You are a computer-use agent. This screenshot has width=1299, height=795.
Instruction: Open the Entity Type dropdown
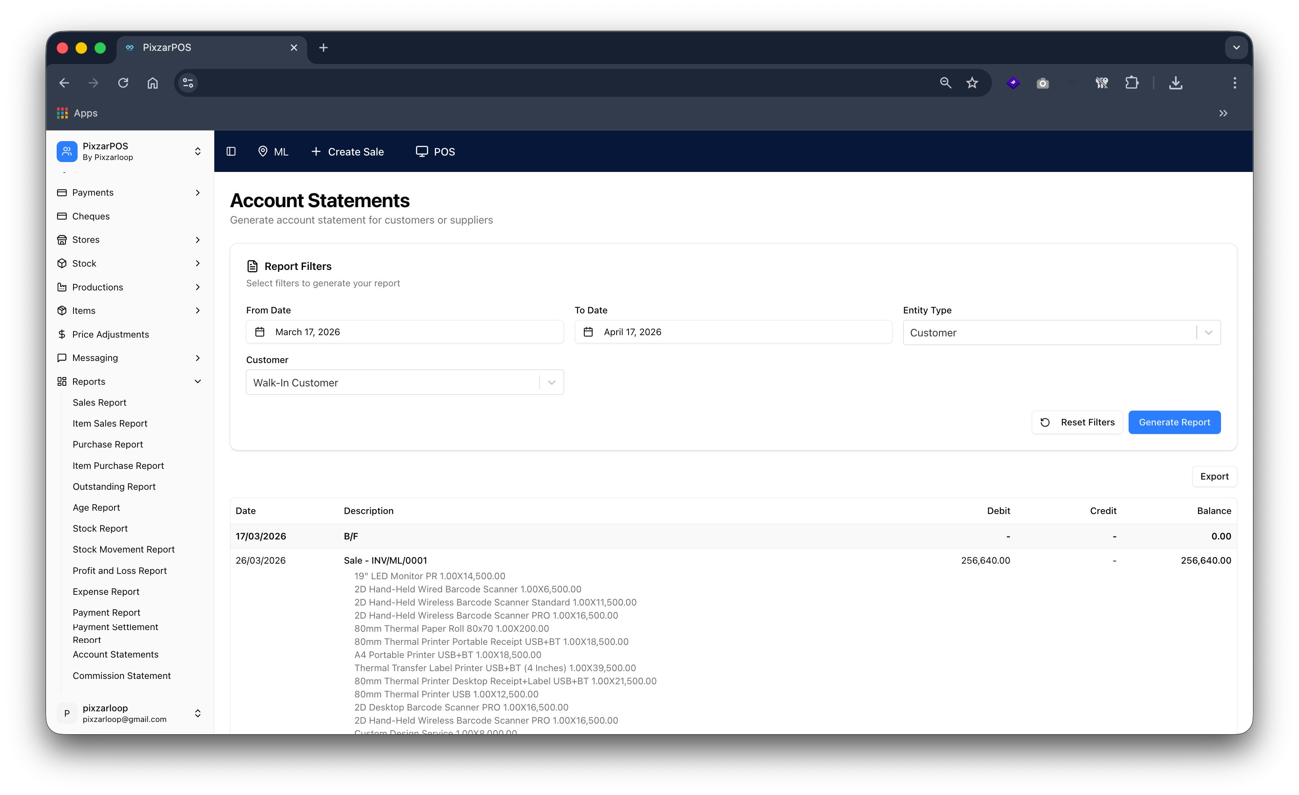[1207, 332]
